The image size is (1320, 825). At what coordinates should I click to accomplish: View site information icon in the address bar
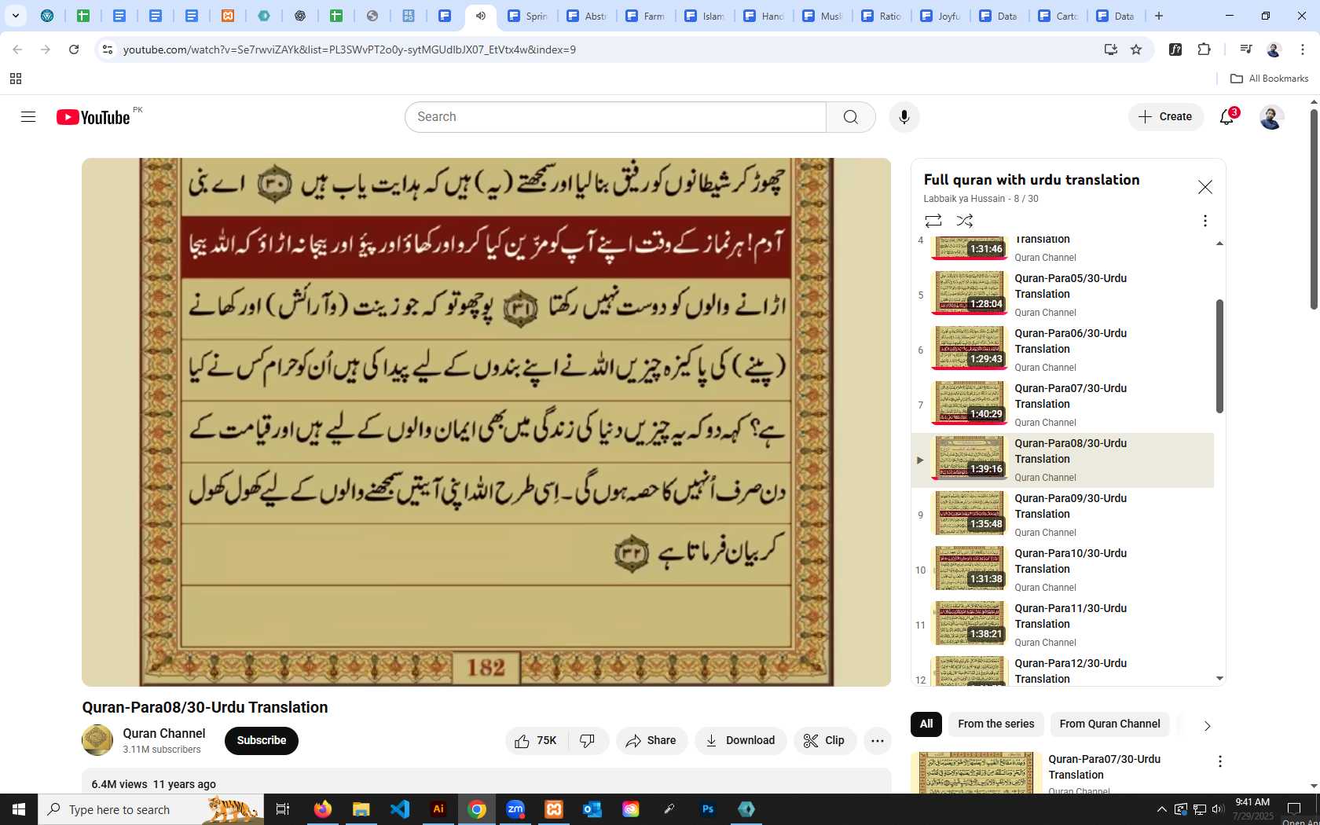108,49
